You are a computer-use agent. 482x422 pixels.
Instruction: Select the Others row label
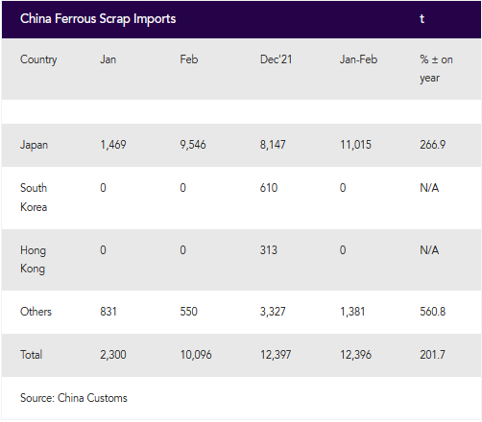click(x=36, y=312)
